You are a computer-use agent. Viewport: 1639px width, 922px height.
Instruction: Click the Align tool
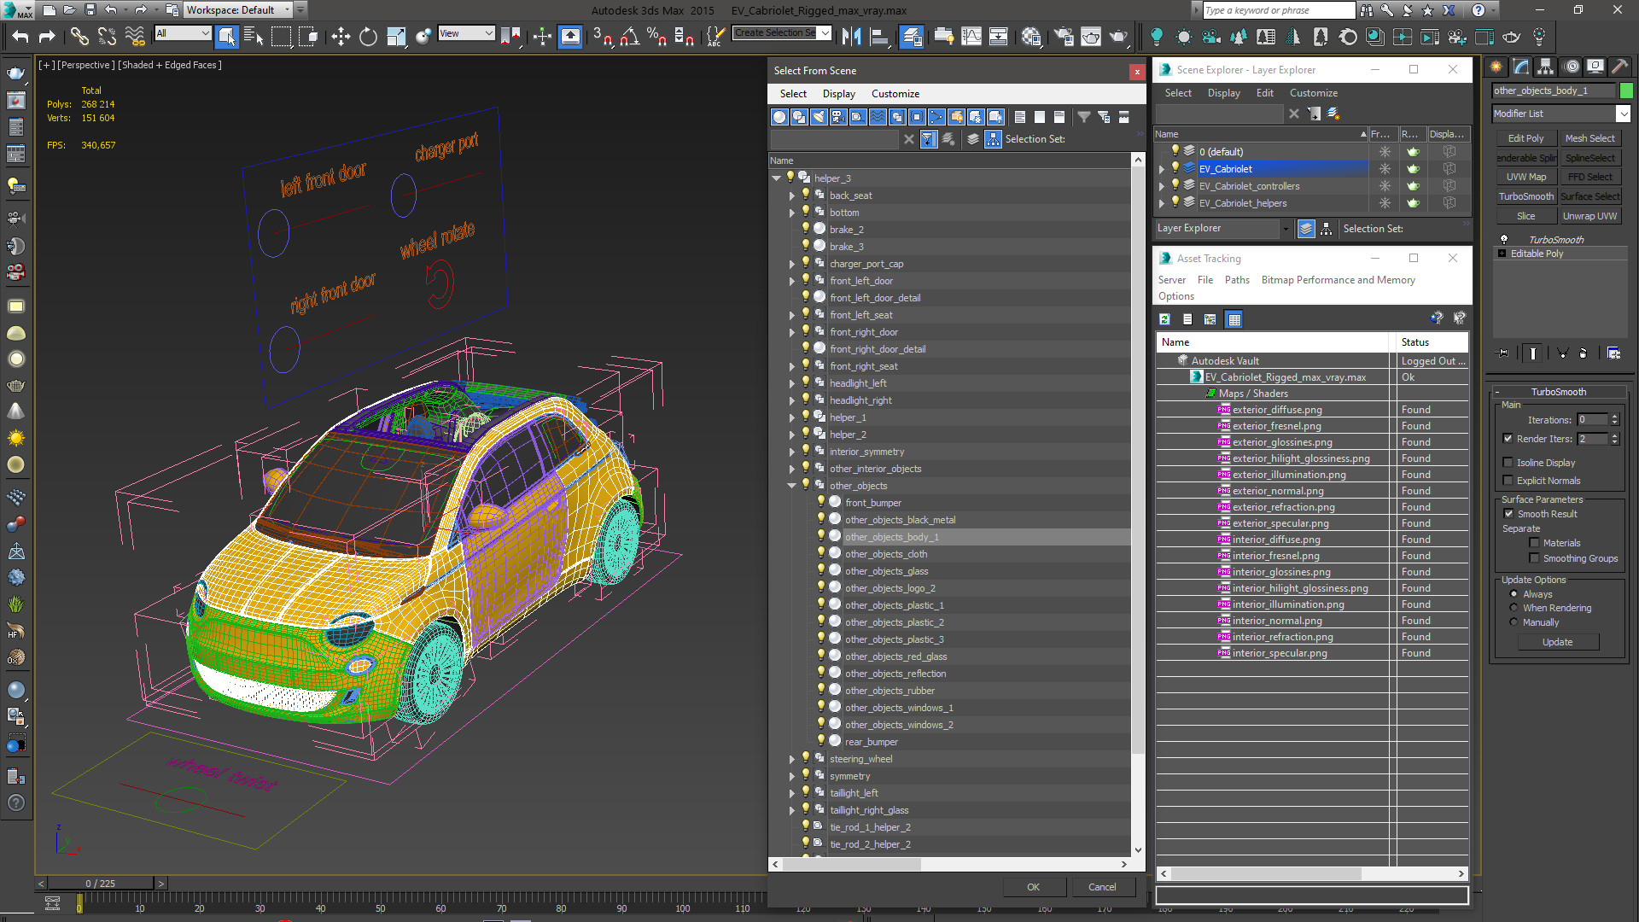tap(878, 36)
